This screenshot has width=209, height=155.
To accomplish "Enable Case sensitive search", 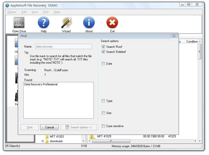I will click(103, 126).
